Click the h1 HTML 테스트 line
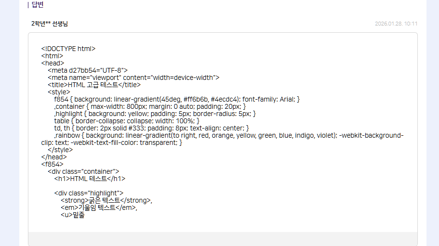 click(x=90, y=179)
